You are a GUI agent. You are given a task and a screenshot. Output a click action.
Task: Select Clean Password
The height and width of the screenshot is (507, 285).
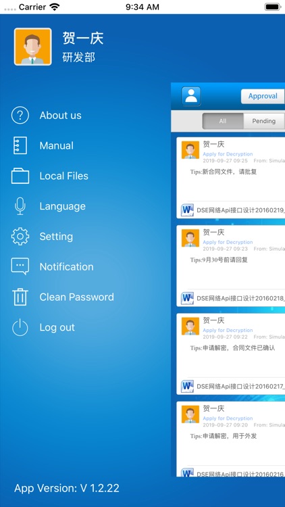coord(76,297)
